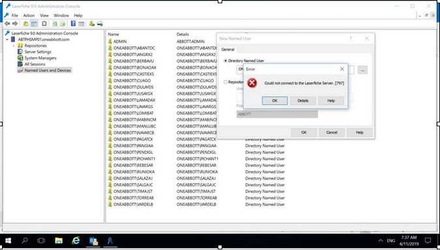Open Task View from the taskbar
Screen dimensions: 440x250
(x=41, y=240)
